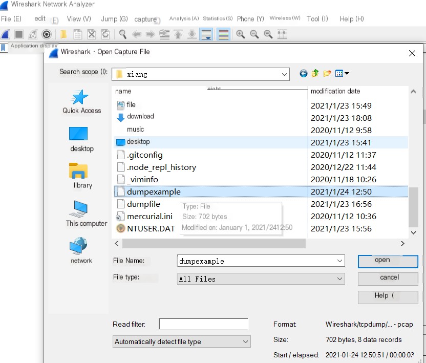Image resolution: width=426 pixels, height=363 pixels.
Task: Select the NTUSER.DAT file
Action: pyautogui.click(x=151, y=228)
